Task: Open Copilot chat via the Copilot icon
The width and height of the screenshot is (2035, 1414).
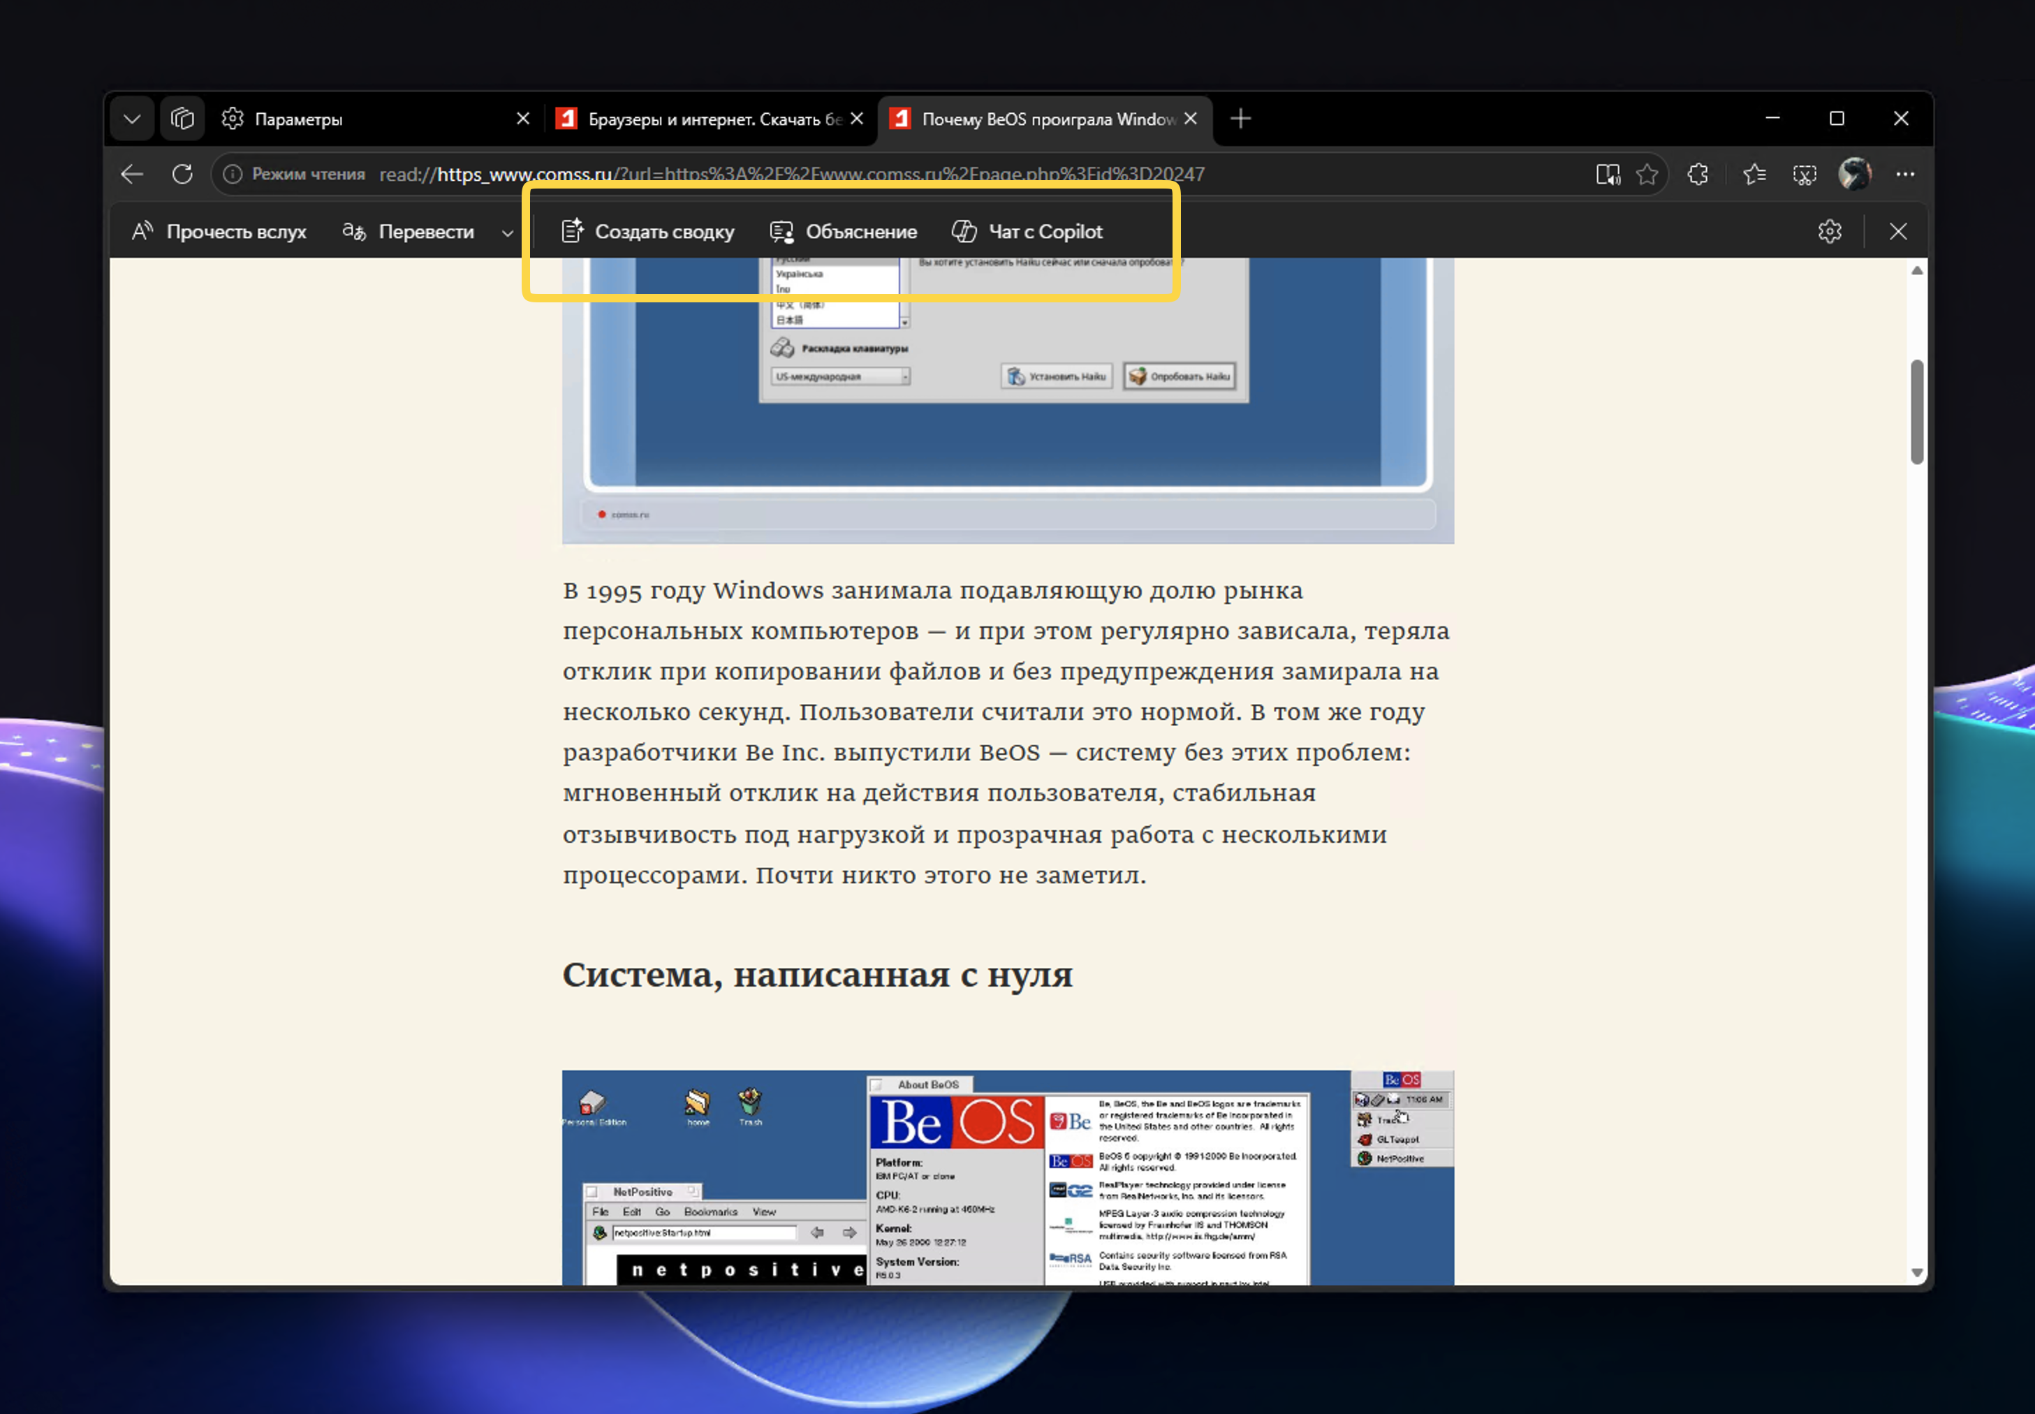Action: coord(963,231)
